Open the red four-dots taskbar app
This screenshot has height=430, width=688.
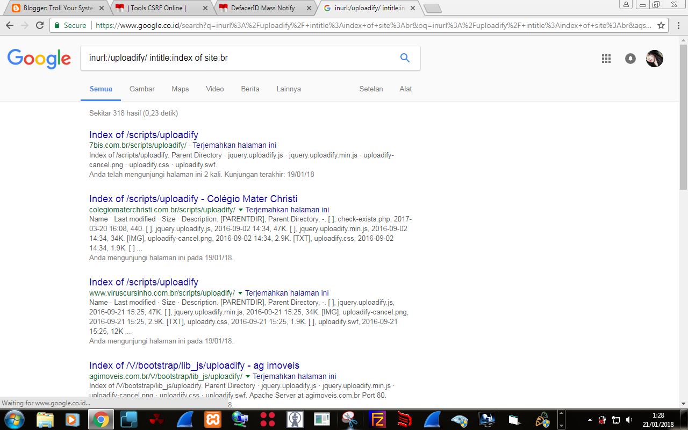267,419
